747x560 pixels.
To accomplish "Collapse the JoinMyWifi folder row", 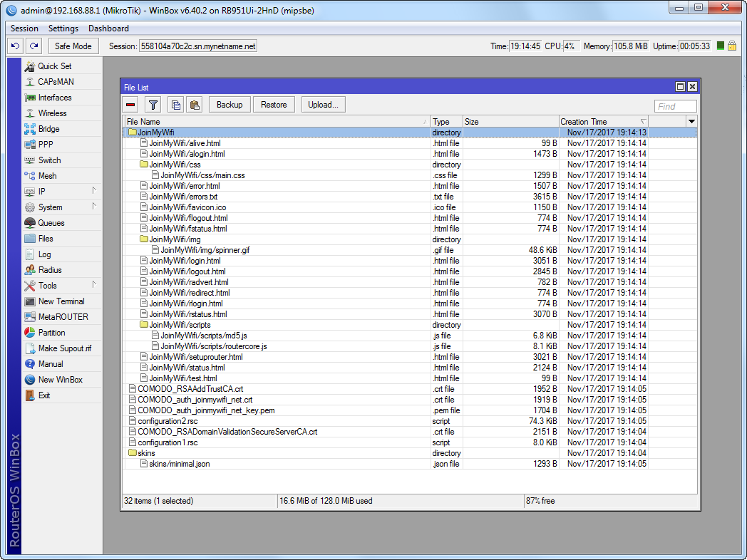I will coord(410,133).
